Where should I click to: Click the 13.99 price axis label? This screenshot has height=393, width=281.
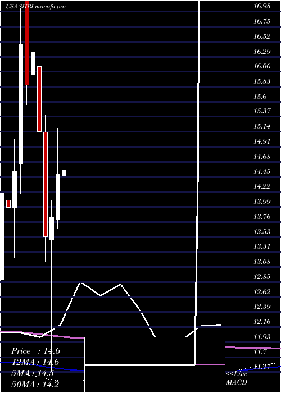(262, 201)
